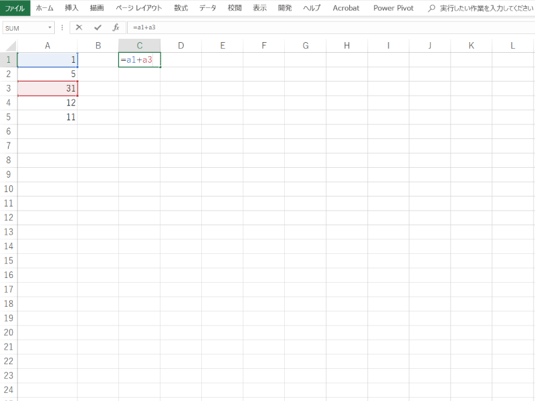Select row 3 header

point(8,88)
